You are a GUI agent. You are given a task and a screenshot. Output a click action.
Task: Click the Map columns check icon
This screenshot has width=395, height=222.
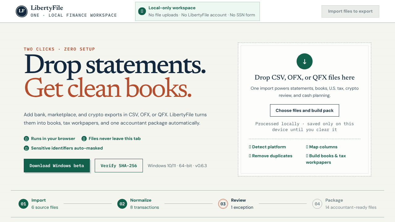pos(307,147)
